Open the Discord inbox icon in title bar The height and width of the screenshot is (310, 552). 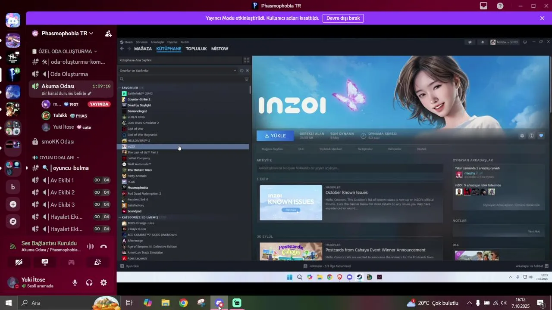click(483, 6)
